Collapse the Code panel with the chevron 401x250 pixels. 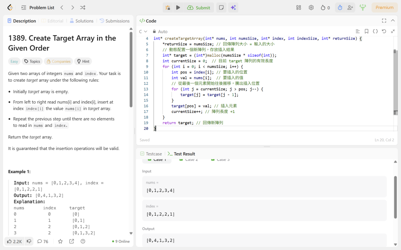[393, 21]
